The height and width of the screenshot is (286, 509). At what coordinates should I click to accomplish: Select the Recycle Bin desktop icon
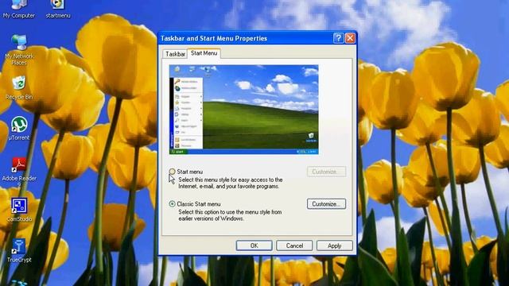point(19,88)
